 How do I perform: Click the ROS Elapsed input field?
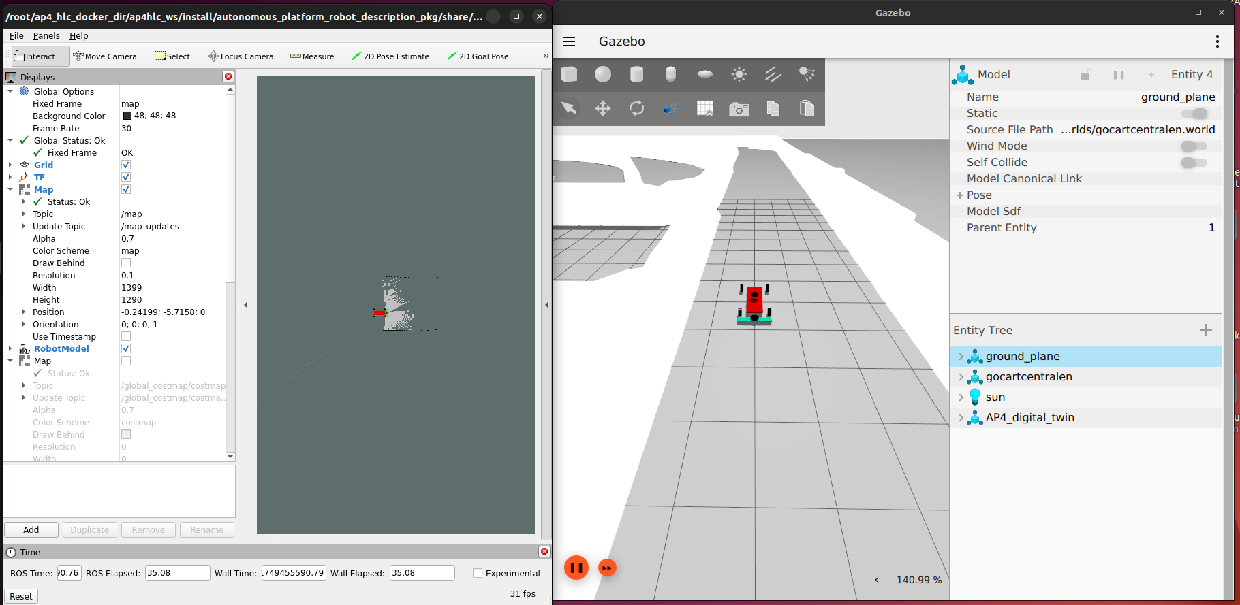point(178,573)
